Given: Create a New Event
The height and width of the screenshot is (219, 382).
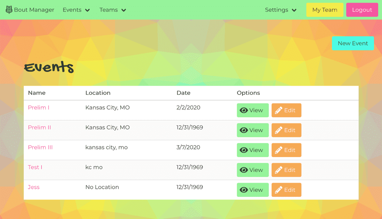Looking at the screenshot, I should click(353, 43).
